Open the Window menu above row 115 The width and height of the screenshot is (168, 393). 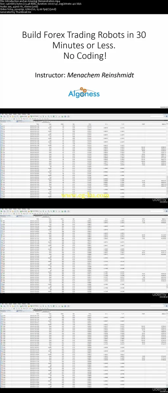tap(24, 114)
